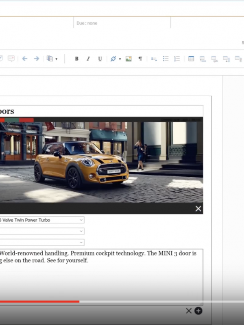
Task: Click the round plus add icon
Action: 198,311
